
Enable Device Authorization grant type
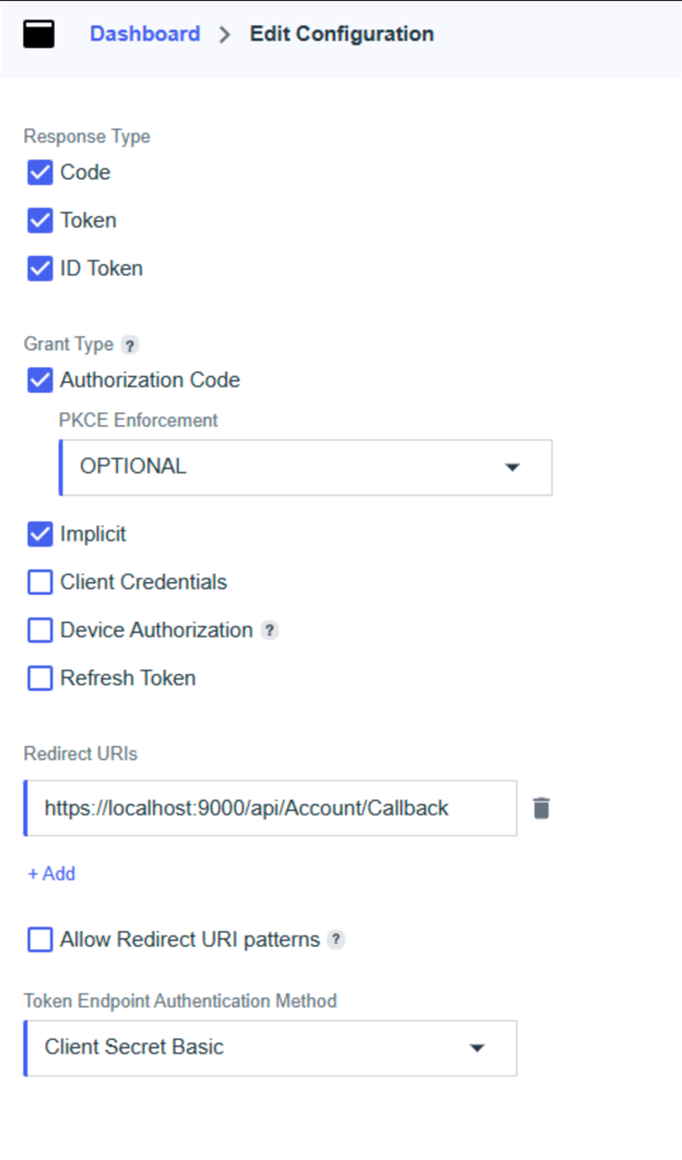tap(40, 630)
